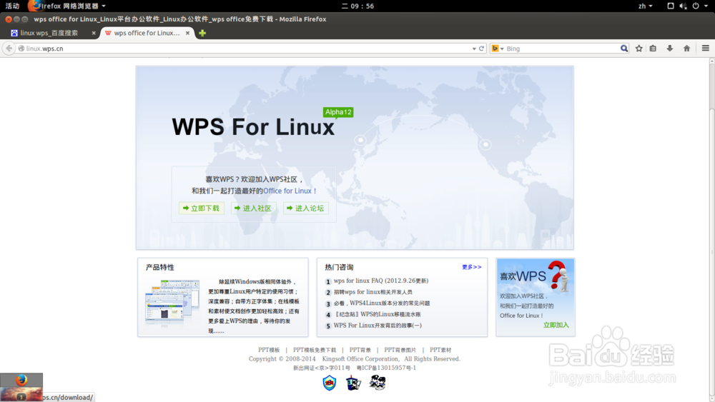
Task: Go to home page icon
Action: click(686, 49)
